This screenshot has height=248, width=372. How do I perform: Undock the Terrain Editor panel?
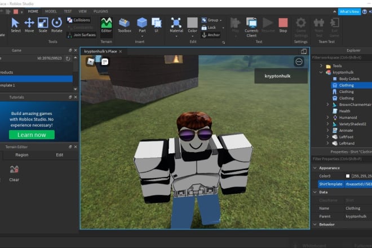(x=70, y=147)
